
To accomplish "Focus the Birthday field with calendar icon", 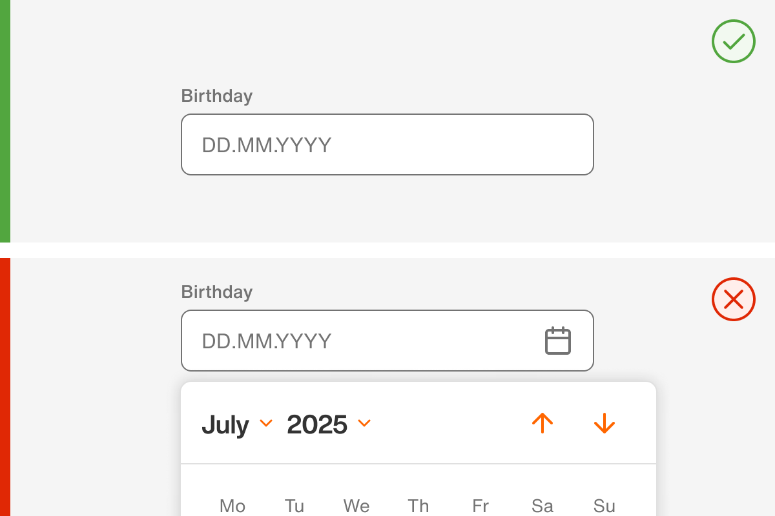I will (x=362, y=341).
